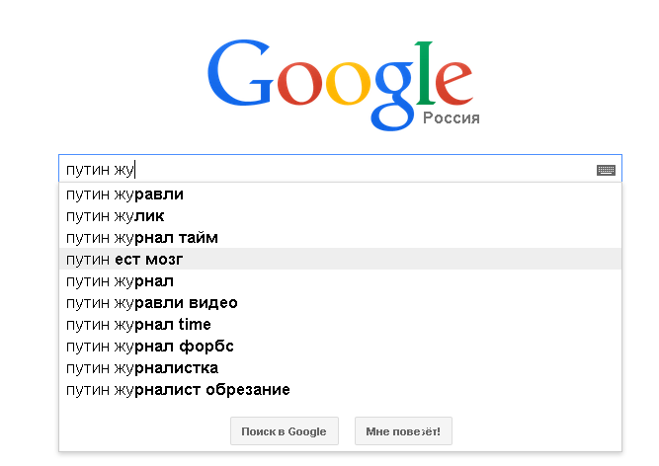This screenshot has height=466, width=659.
Task: Open the on-screen keyboard icon
Action: [606, 170]
